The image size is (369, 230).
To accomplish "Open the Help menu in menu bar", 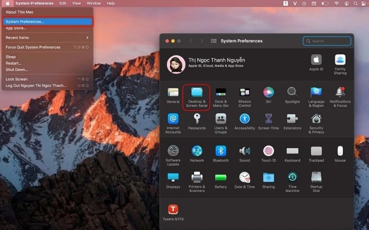I will click(x=111, y=3).
